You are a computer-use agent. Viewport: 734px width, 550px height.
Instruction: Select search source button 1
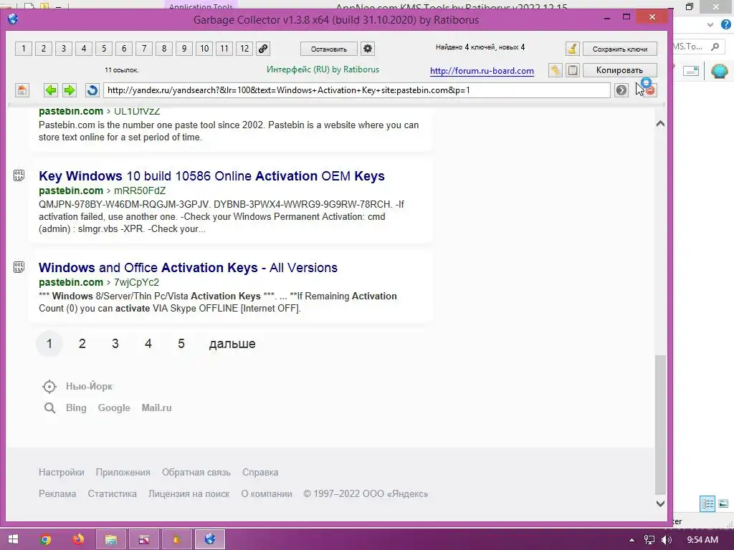tap(24, 49)
